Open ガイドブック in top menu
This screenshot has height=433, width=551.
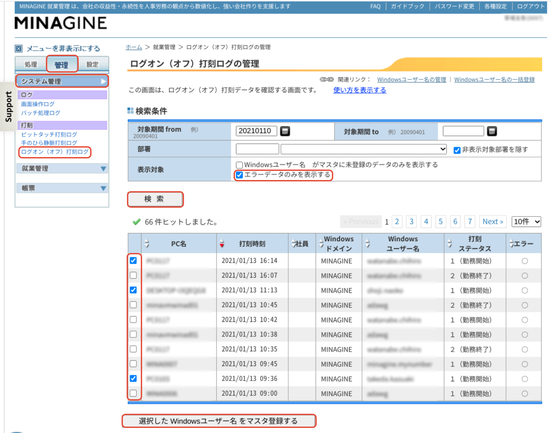click(x=408, y=6)
